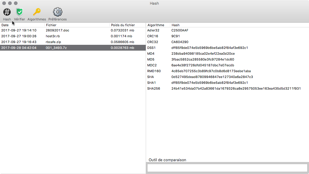Select the MD5 hash row
Screen dimensions: 309x174
point(227,59)
